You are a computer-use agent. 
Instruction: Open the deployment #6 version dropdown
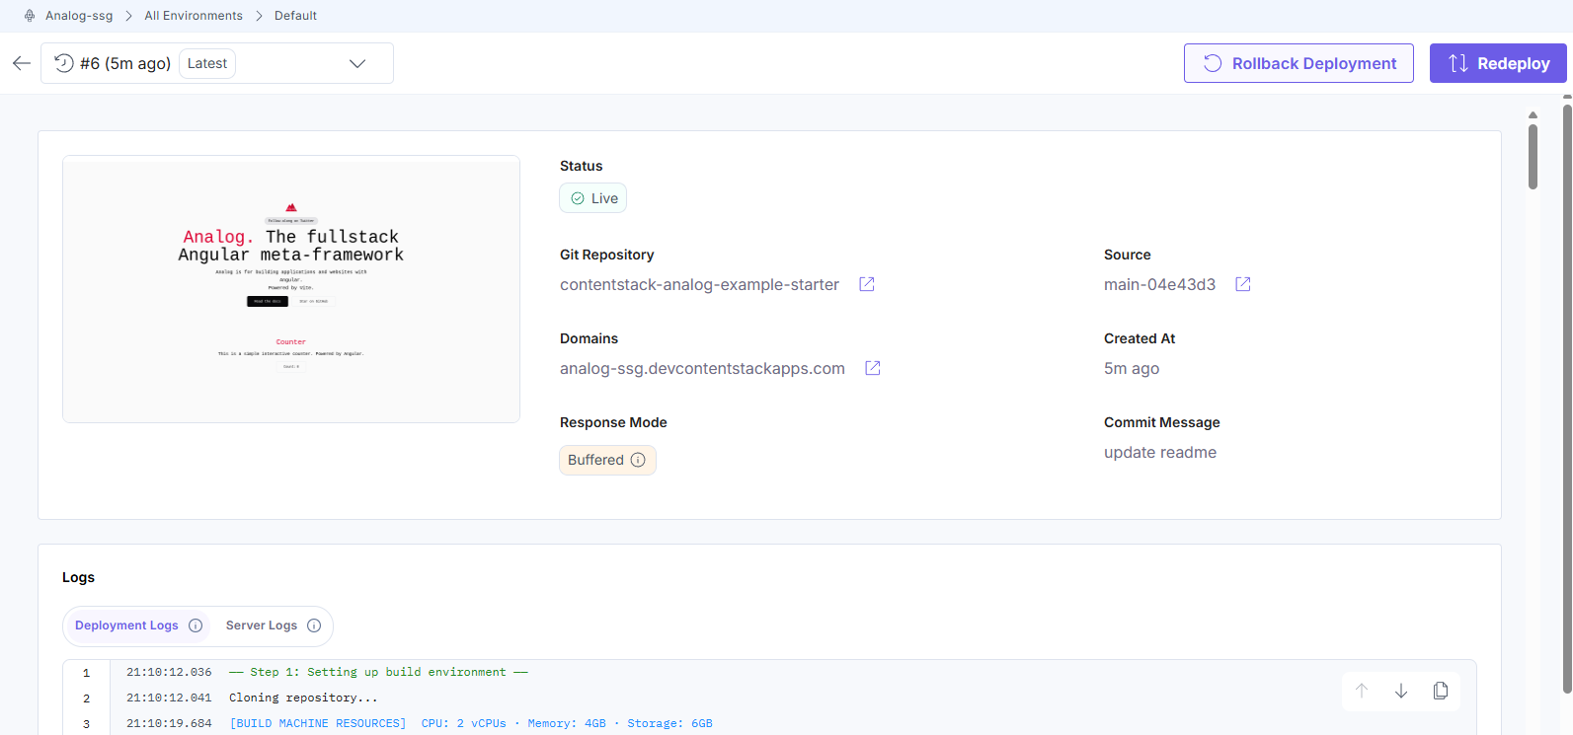(x=217, y=63)
